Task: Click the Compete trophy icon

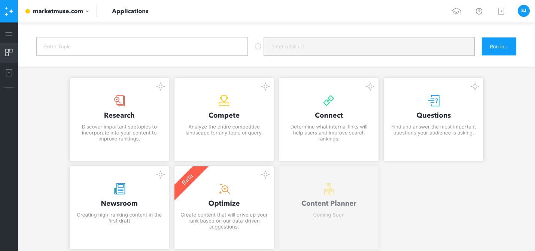Action: pyautogui.click(x=224, y=100)
